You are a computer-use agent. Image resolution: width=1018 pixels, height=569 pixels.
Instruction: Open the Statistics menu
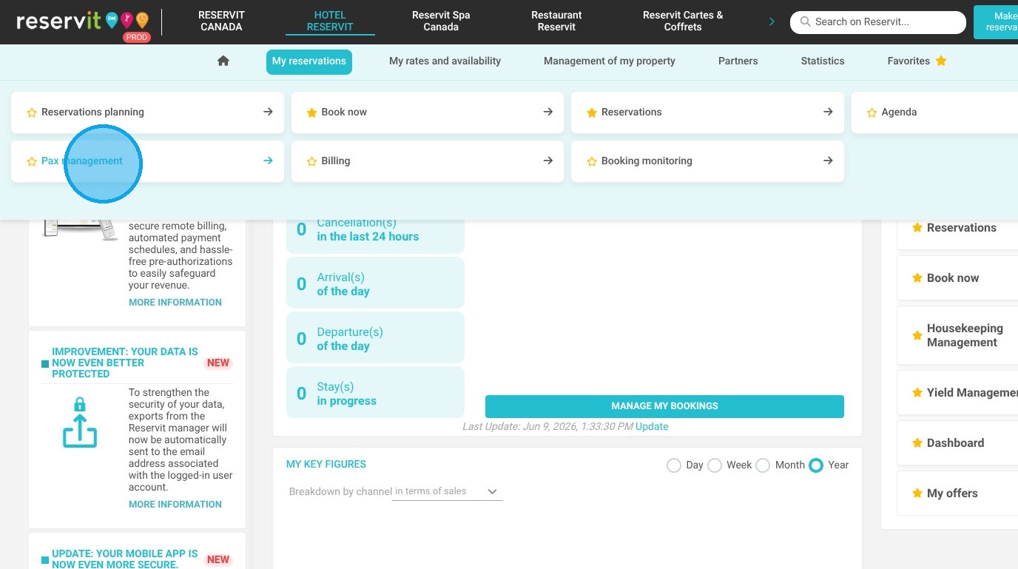tap(823, 61)
